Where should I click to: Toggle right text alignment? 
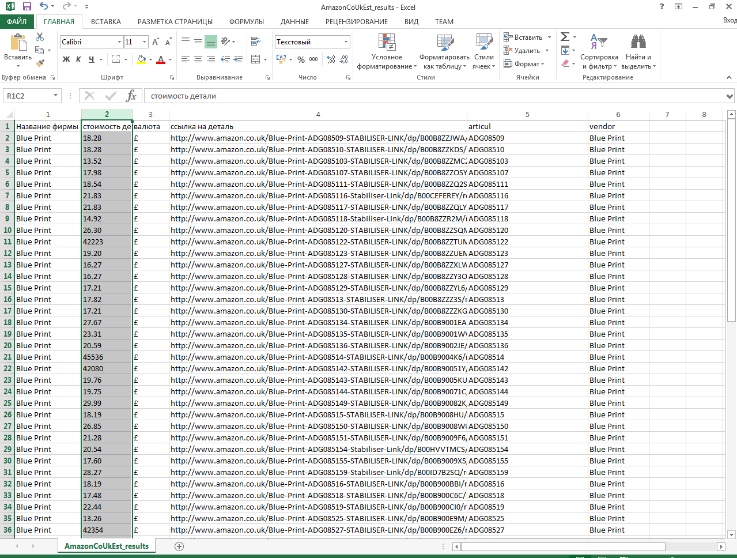pyautogui.click(x=211, y=59)
